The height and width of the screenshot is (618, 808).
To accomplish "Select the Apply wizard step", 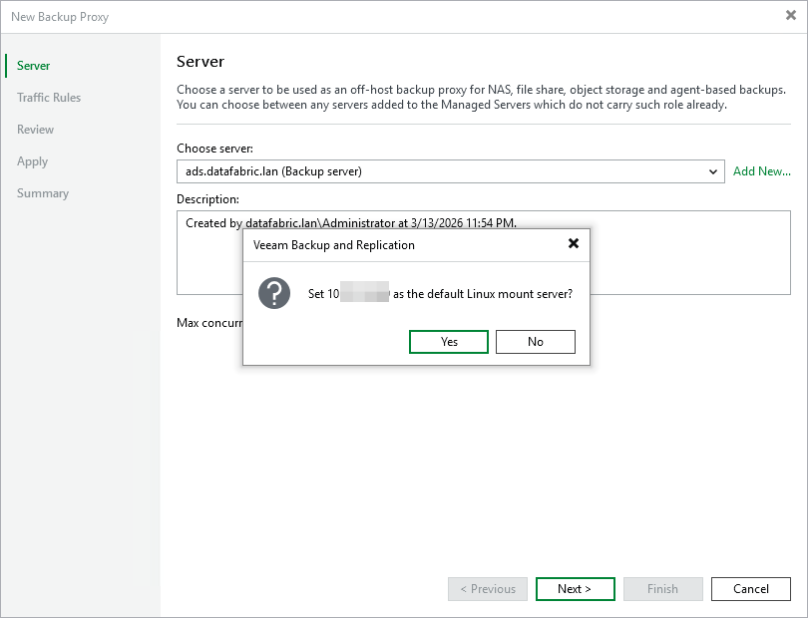I will tap(32, 161).
